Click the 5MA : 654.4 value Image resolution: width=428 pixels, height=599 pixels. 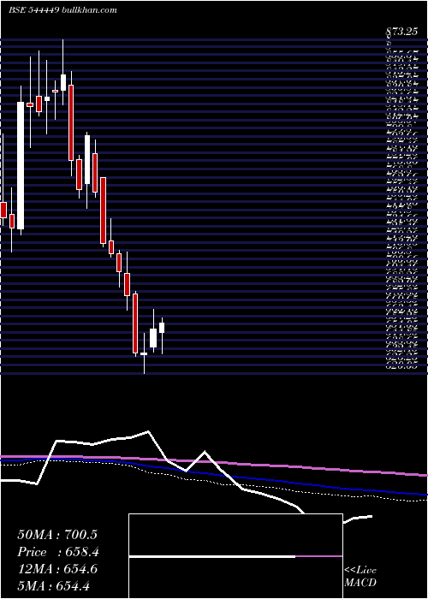tap(53, 586)
